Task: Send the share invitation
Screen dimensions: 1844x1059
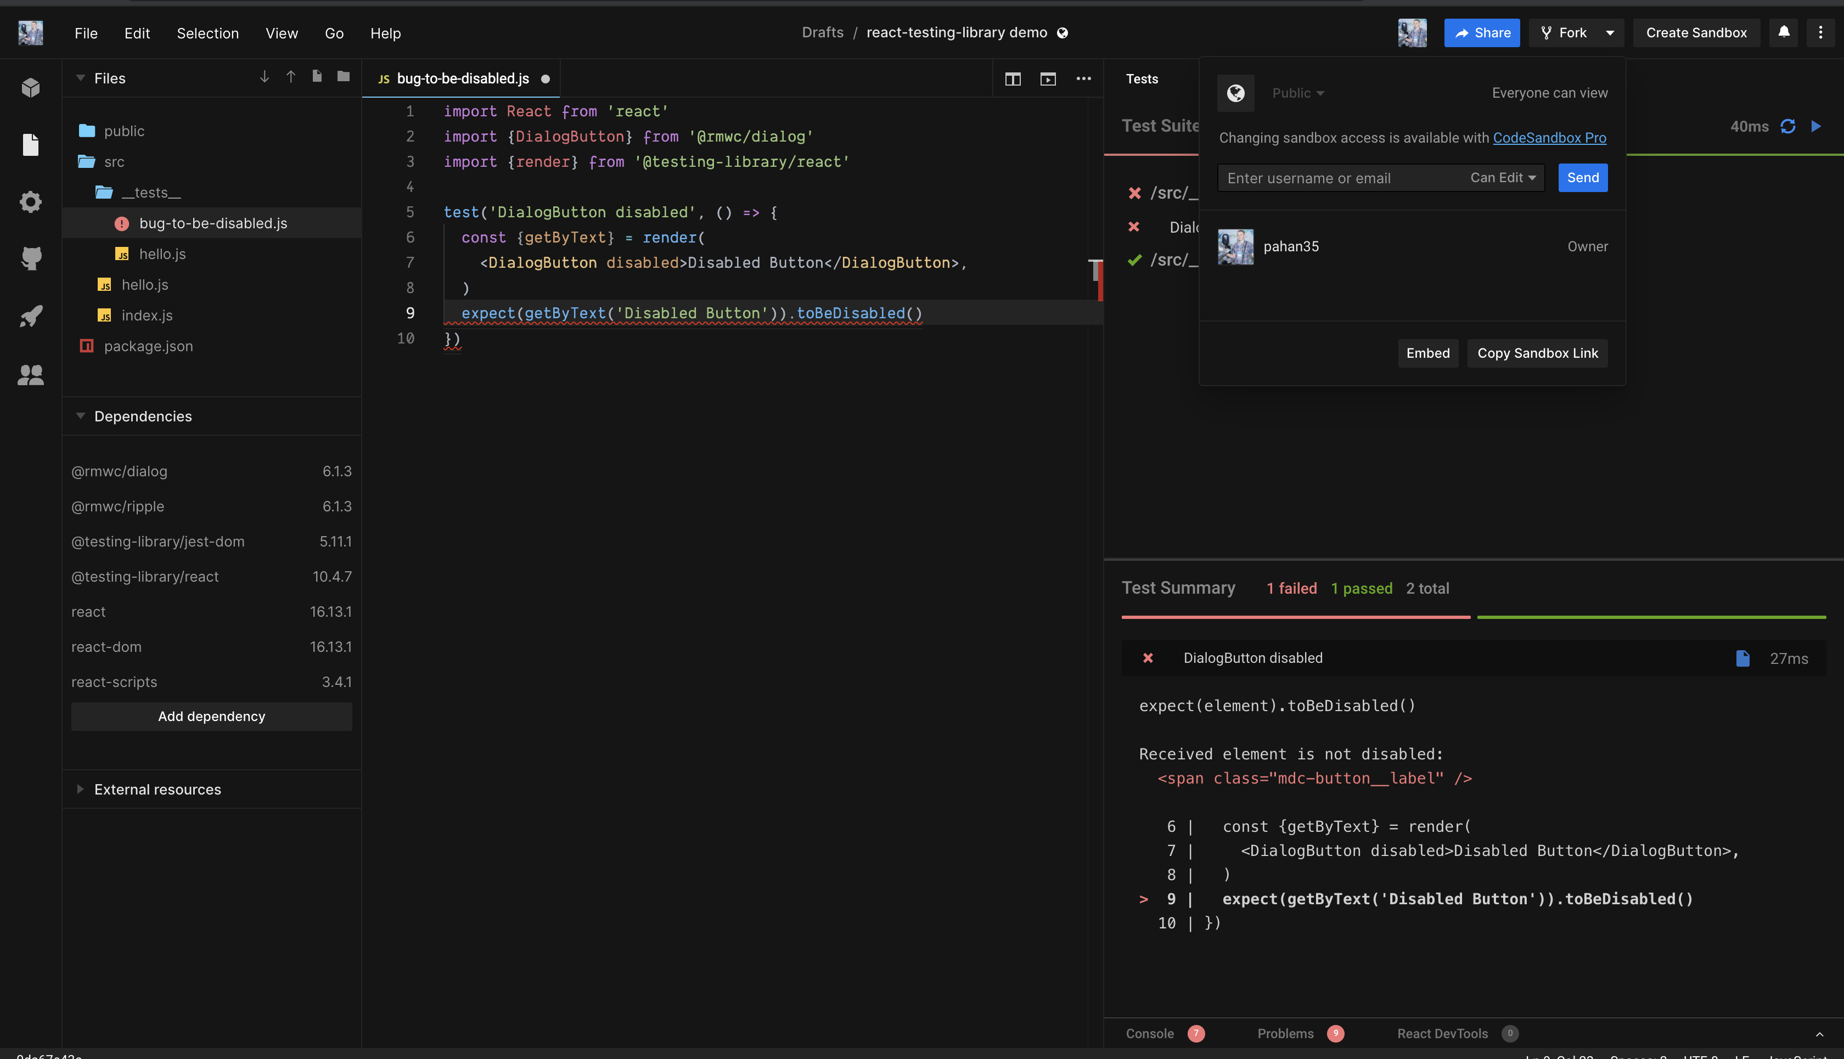Action: coord(1582,177)
